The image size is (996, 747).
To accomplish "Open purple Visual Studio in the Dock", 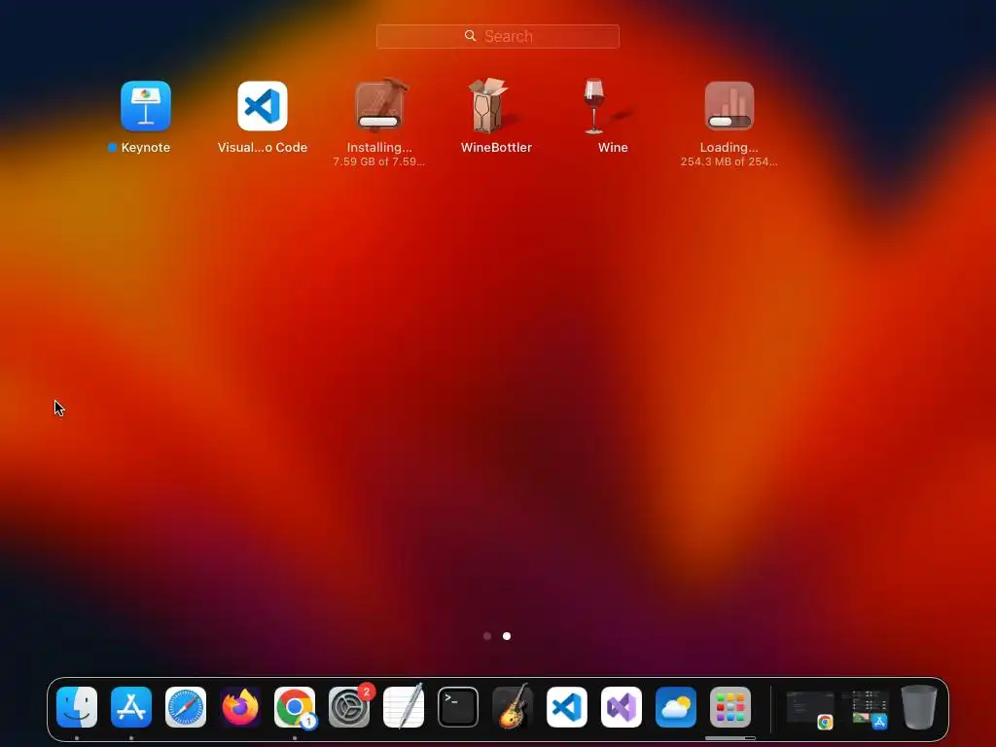I will pyautogui.click(x=622, y=707).
